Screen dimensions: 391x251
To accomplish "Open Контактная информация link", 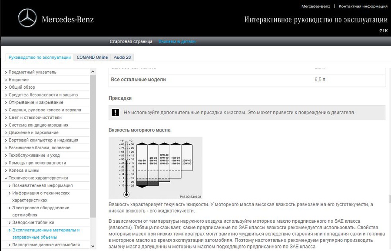I will pyautogui.click(x=363, y=6).
